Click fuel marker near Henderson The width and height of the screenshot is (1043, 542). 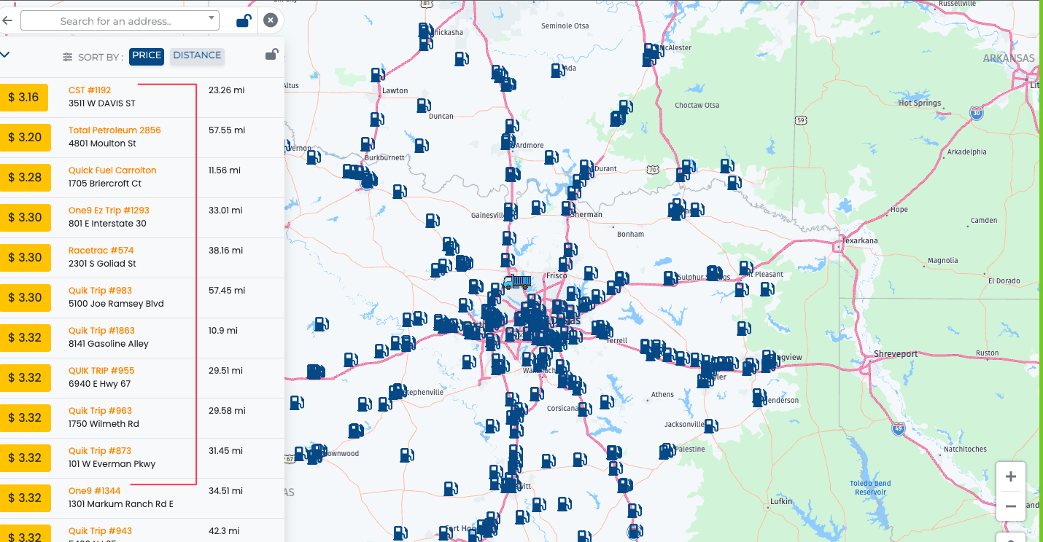pyautogui.click(x=759, y=396)
